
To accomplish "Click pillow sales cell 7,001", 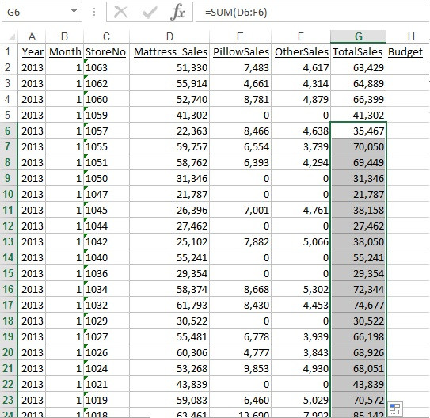I will coord(240,210).
